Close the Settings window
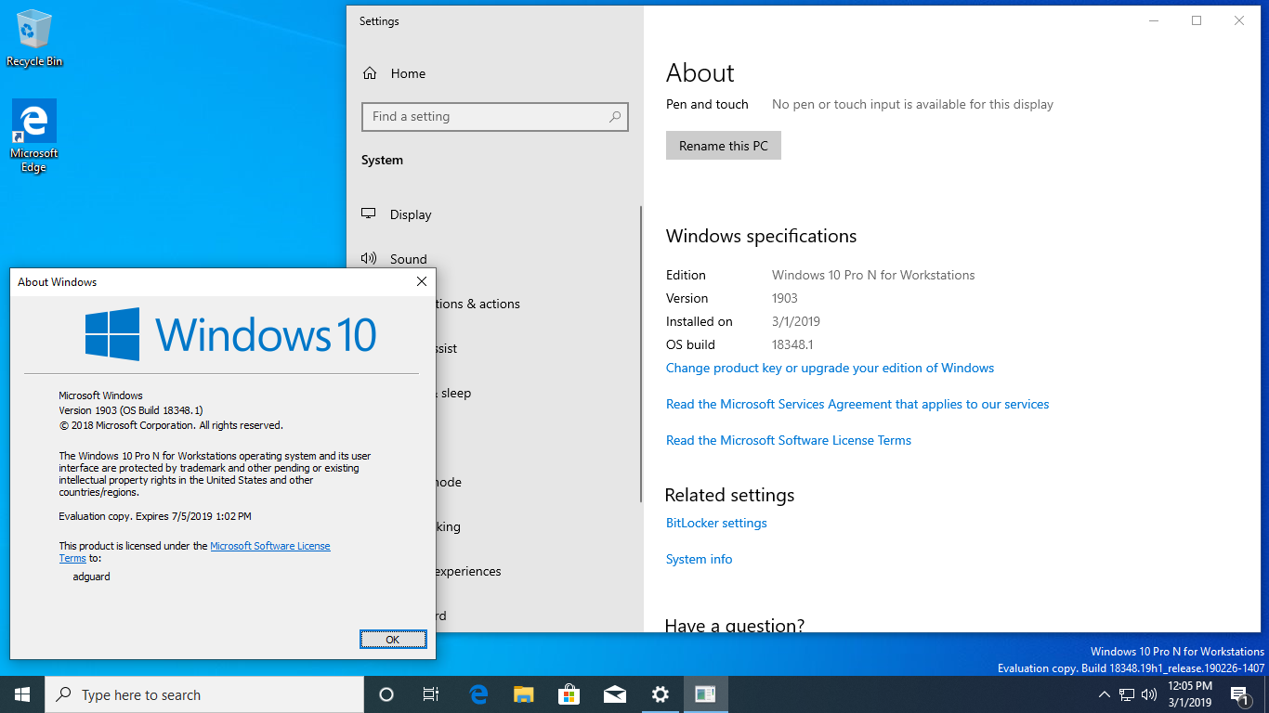 1239,20
